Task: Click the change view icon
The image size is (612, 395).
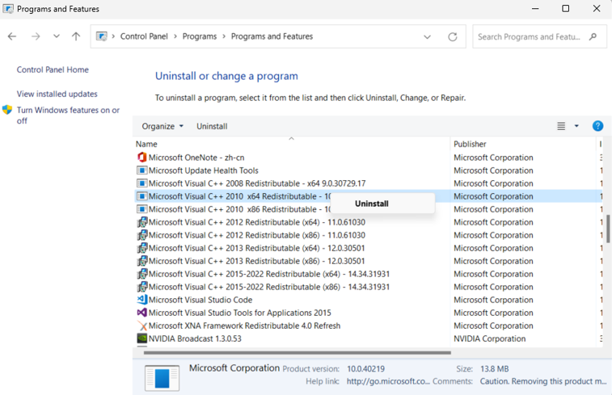Action: [561, 126]
